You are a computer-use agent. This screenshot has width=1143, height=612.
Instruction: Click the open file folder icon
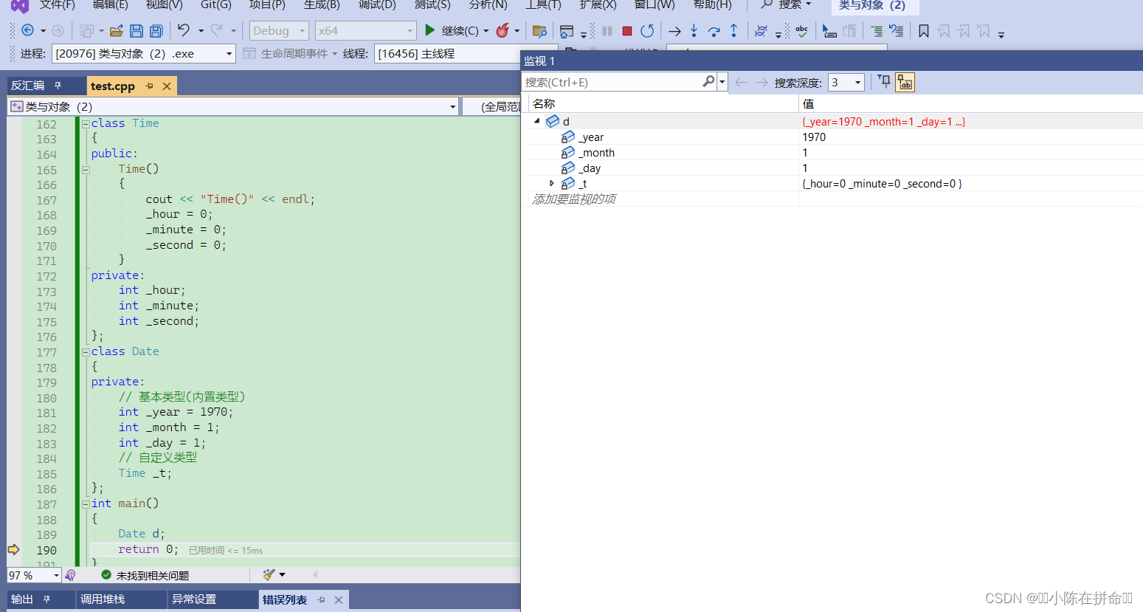click(117, 30)
